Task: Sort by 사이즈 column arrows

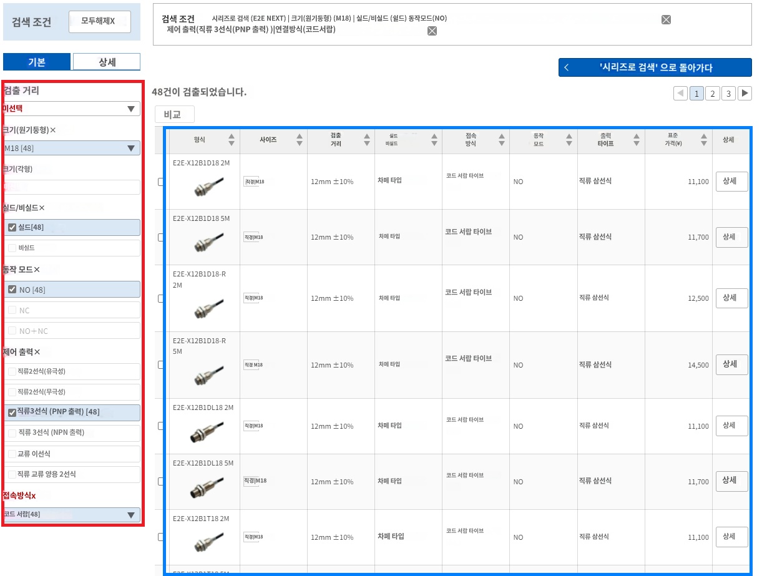Action: 299,140
